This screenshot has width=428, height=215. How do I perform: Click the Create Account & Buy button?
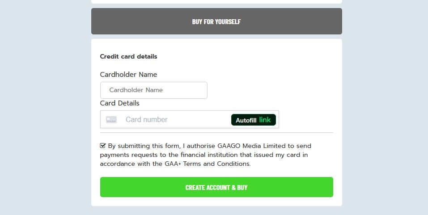click(x=216, y=187)
